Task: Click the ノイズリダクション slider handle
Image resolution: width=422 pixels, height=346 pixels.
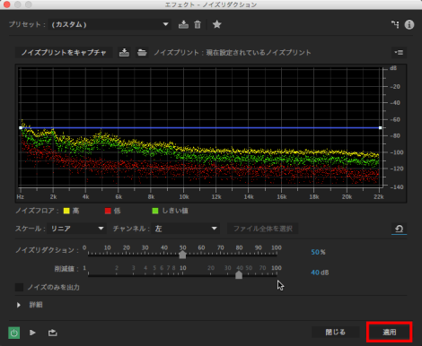Action: (x=182, y=255)
